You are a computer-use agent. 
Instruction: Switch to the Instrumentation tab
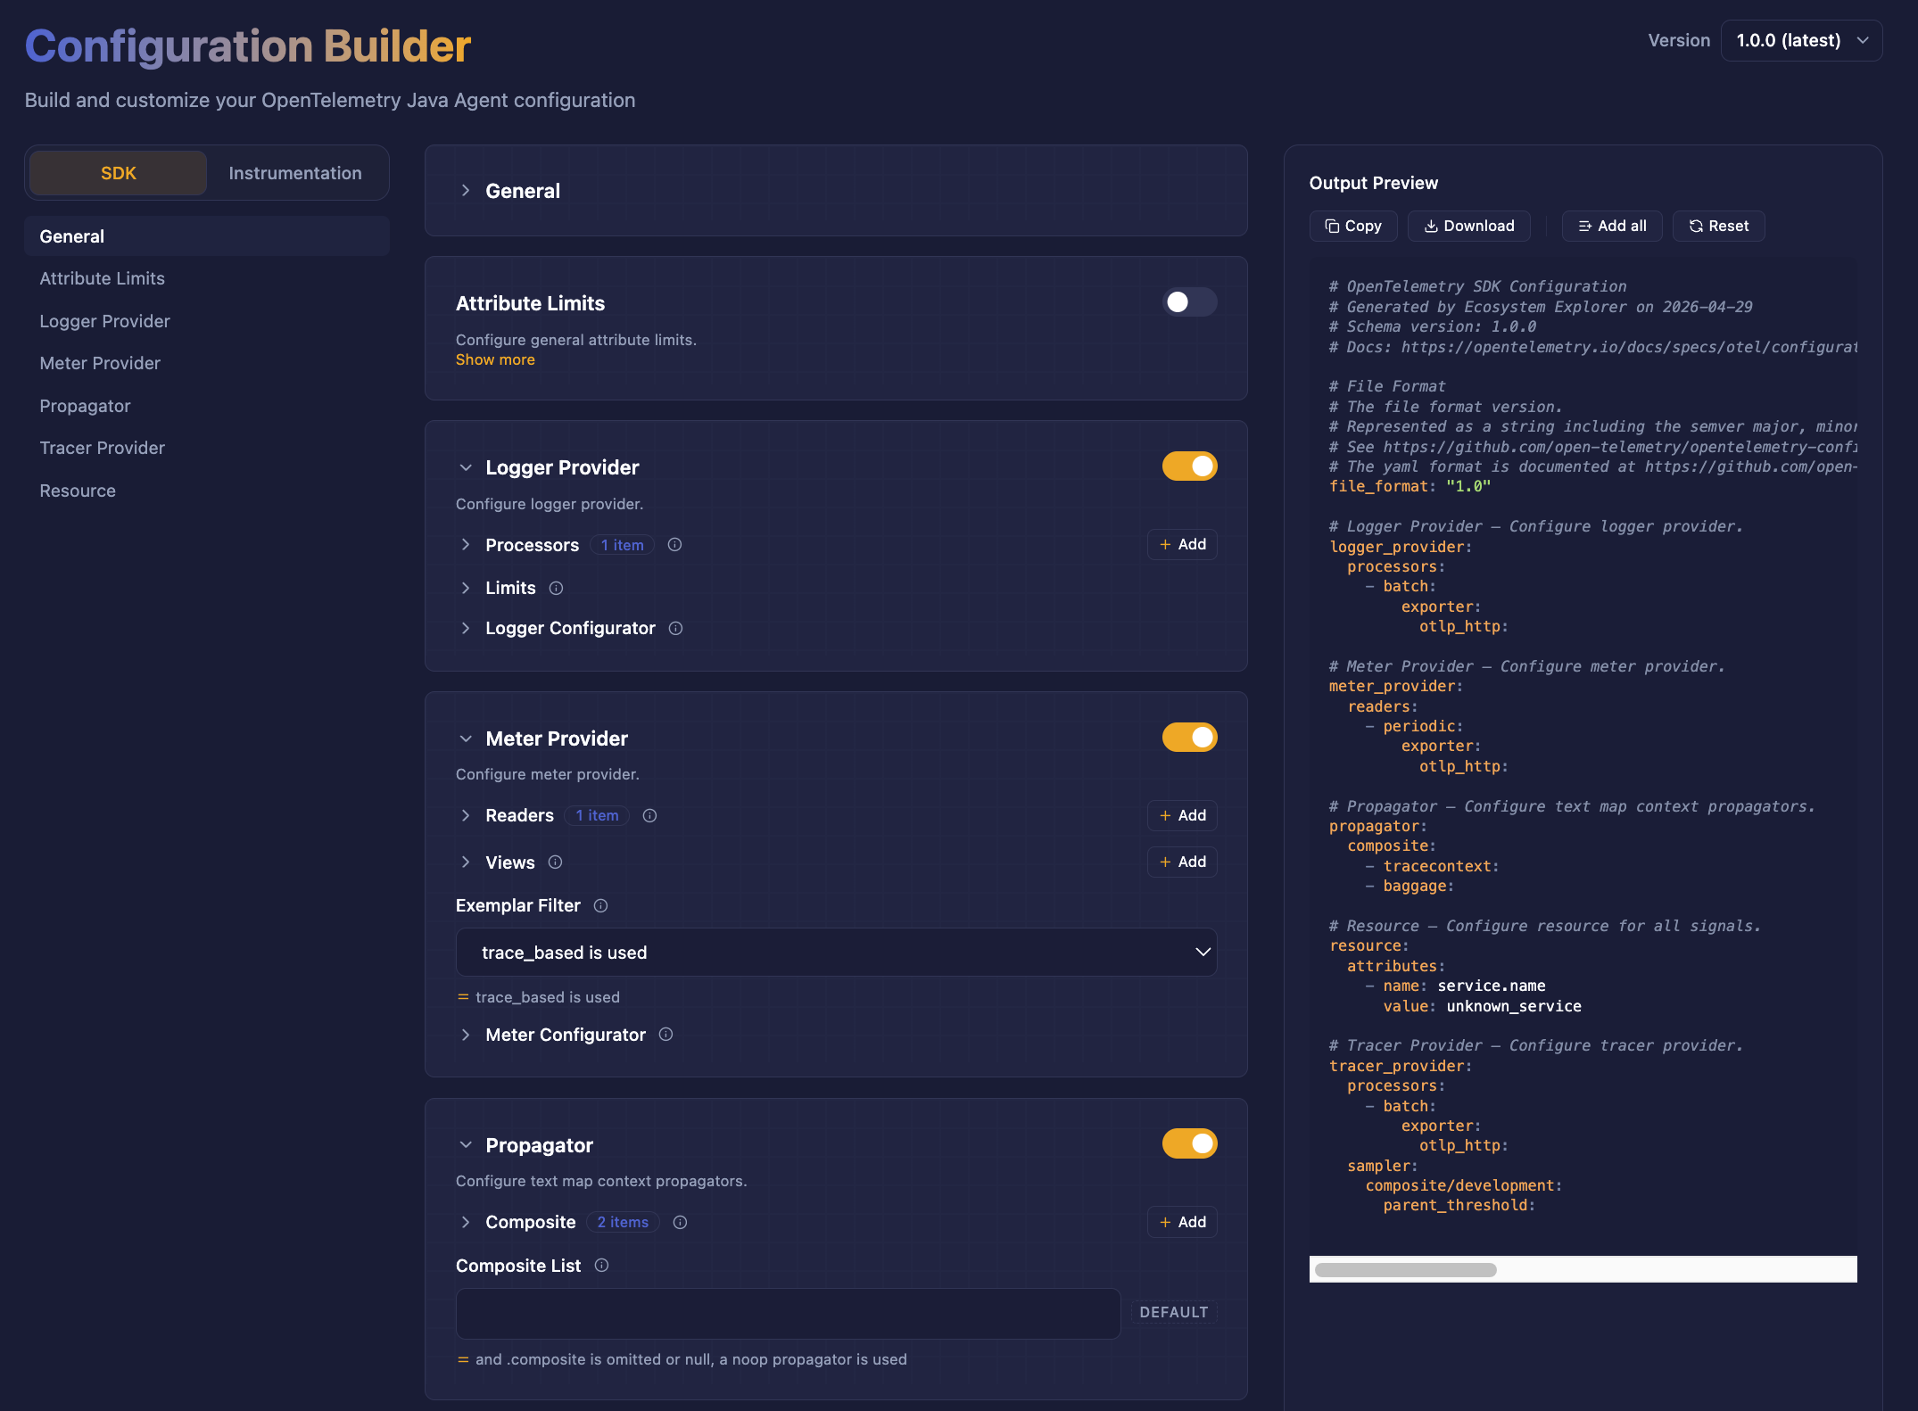[x=295, y=172]
